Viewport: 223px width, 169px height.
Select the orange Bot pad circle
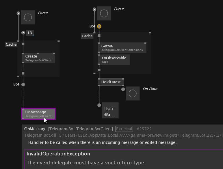(99, 26)
